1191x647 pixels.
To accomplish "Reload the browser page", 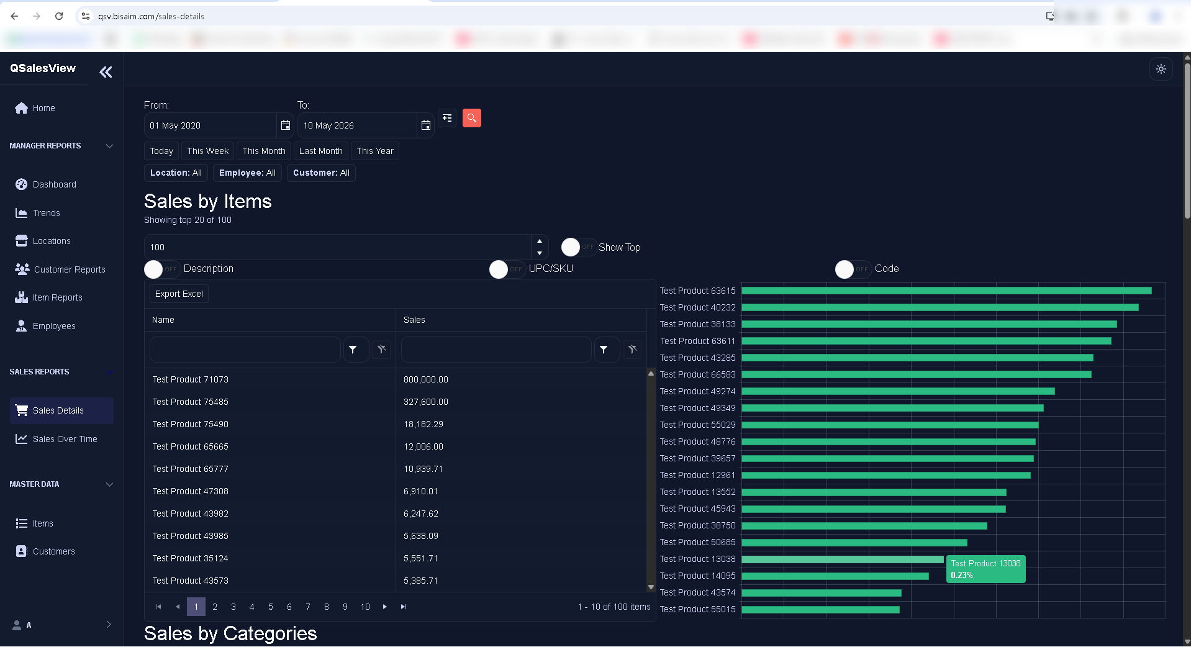I will coord(59,16).
